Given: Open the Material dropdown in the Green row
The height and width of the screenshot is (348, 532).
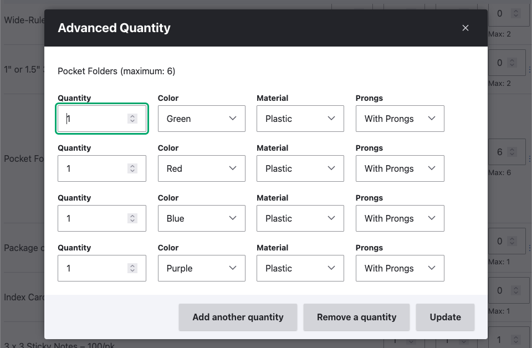Looking at the screenshot, I should [x=300, y=119].
